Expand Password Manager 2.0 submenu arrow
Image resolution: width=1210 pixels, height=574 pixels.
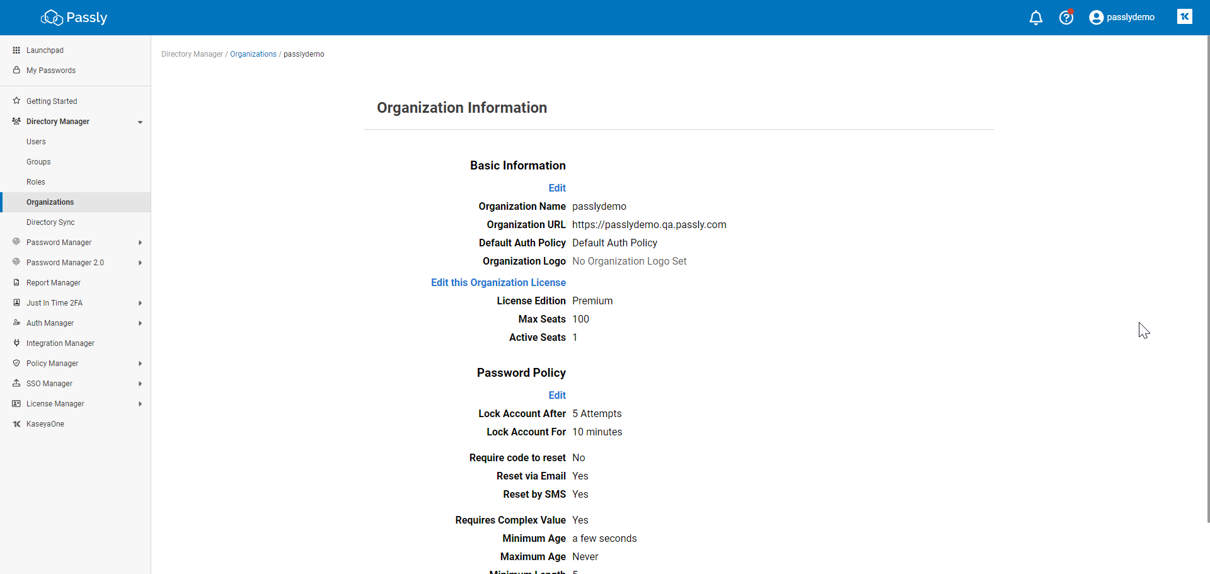pos(140,263)
